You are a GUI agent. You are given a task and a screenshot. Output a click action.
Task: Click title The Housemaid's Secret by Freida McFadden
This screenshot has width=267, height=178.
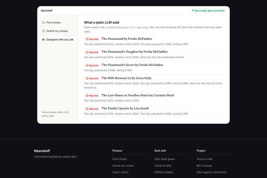pyautogui.click(x=132, y=65)
